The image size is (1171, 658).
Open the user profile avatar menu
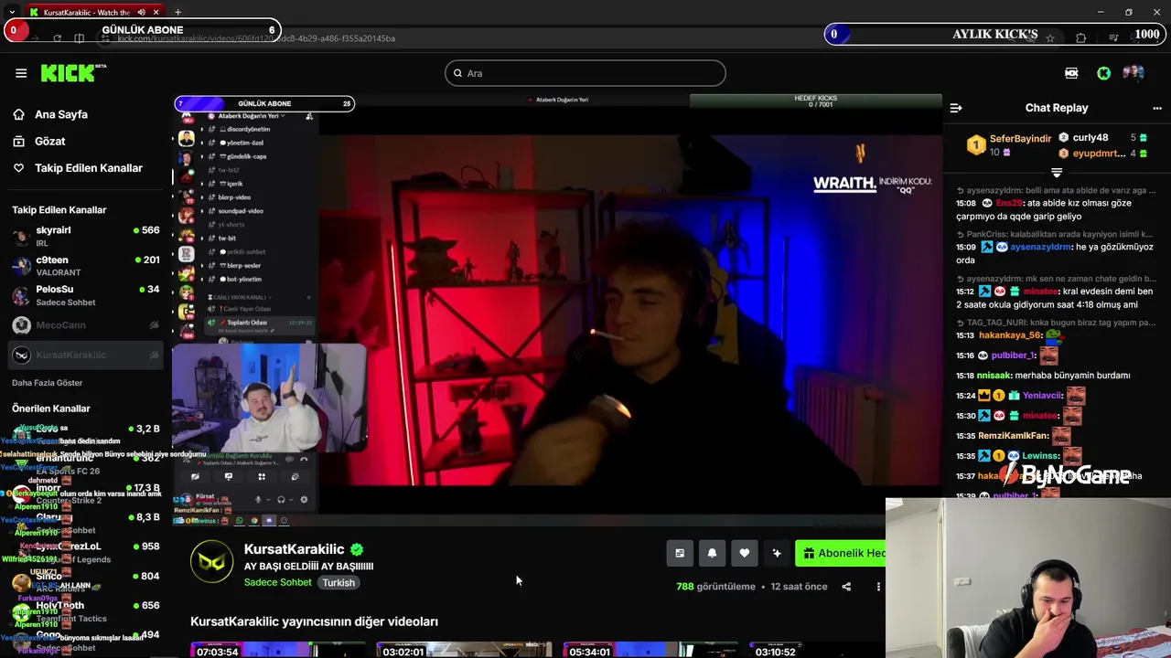point(1133,73)
